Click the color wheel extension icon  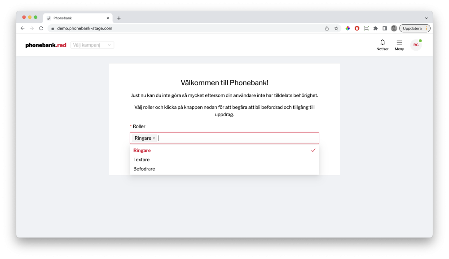[x=348, y=28]
